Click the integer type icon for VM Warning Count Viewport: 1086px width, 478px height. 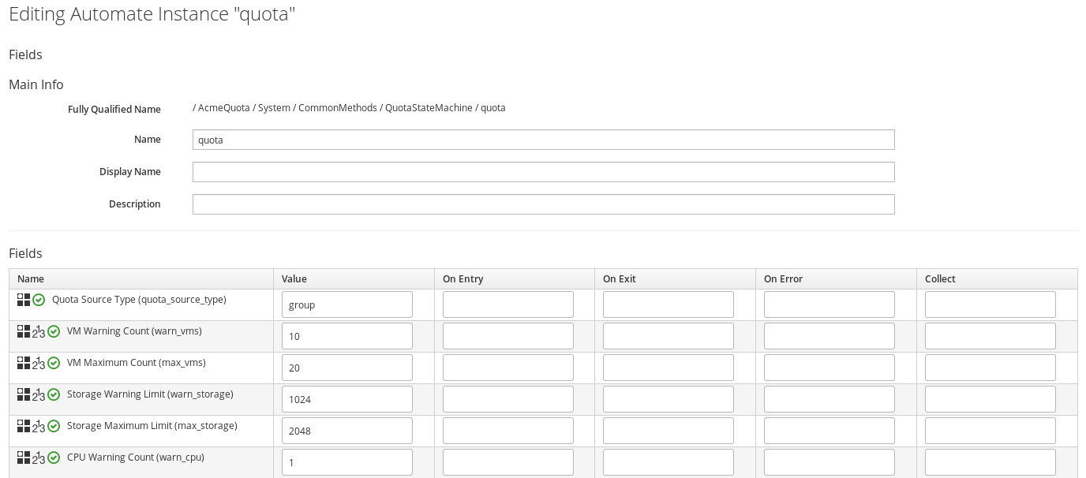[x=39, y=332]
